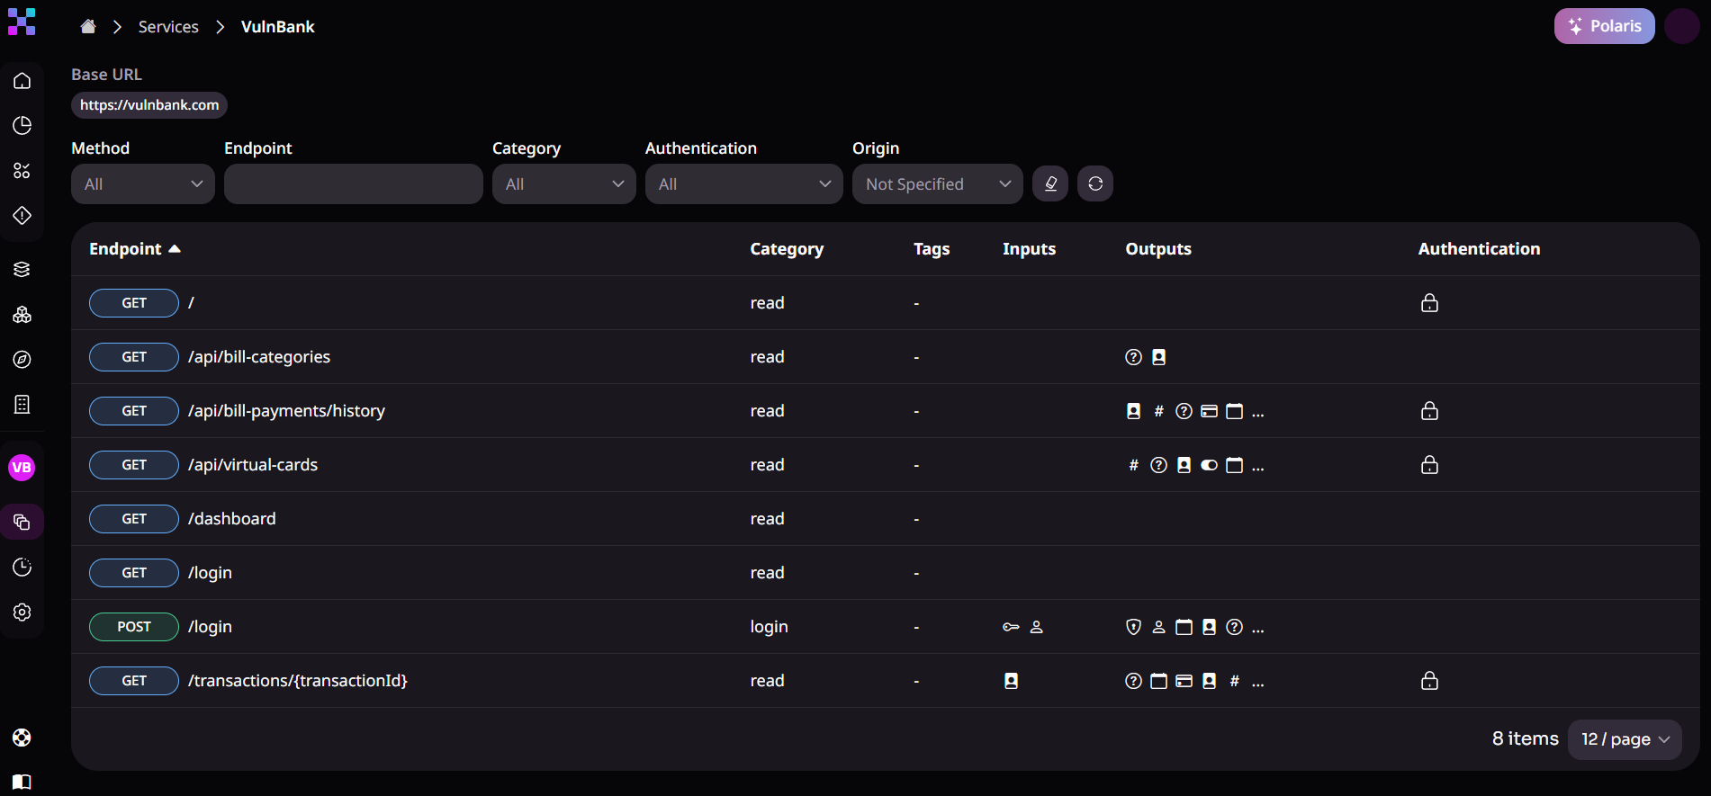Click the question mark output icon for /api/bill-categories
The image size is (1711, 796).
pyautogui.click(x=1134, y=357)
